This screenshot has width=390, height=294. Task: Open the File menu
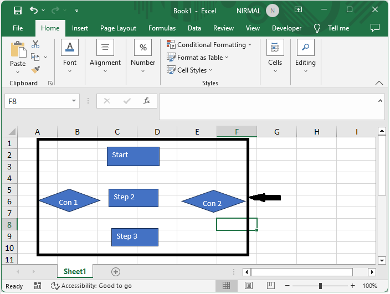coord(18,28)
